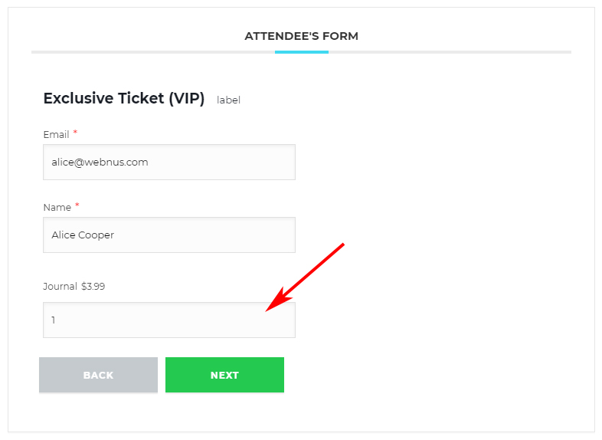602x440 pixels.
Task: Go back with the BACK button
Action: point(98,375)
